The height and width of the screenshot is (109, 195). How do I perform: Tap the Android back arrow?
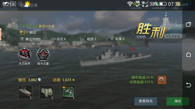[x=188, y=85]
